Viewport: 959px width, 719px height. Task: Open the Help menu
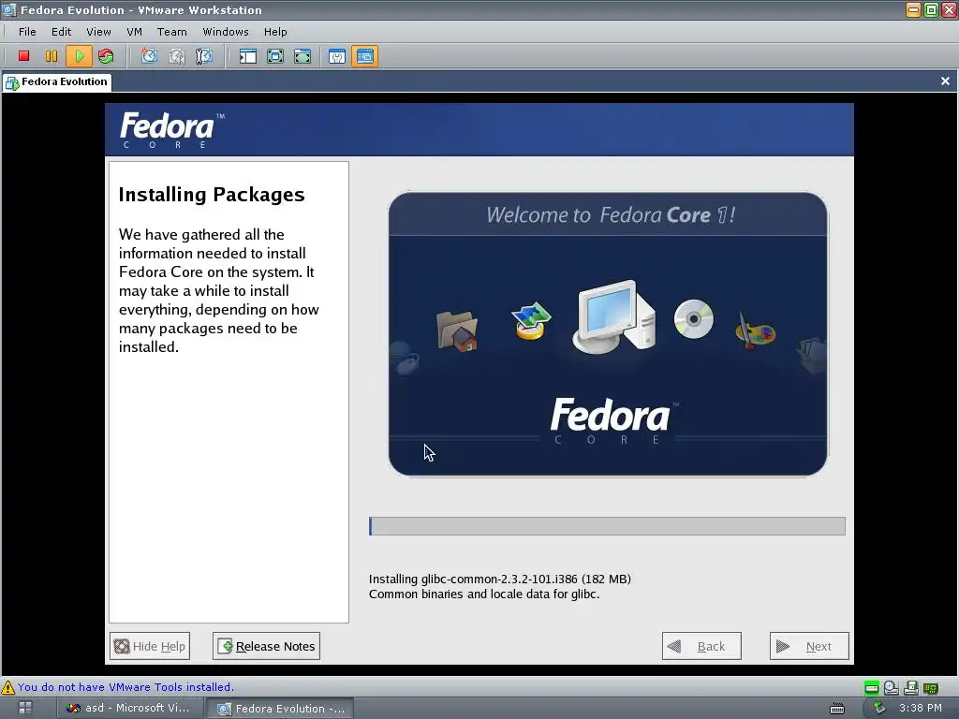point(275,32)
